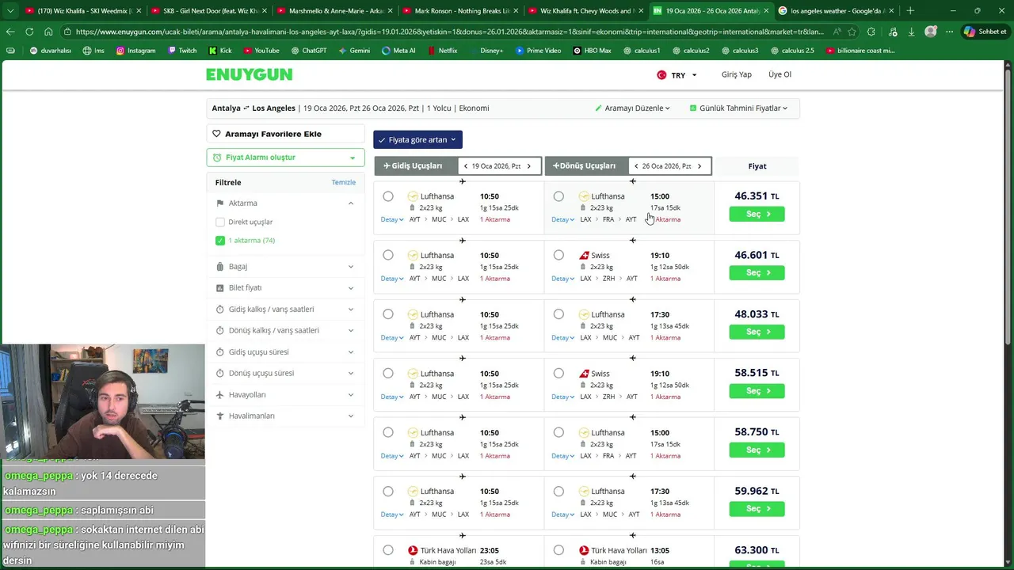The image size is (1014, 570).
Task: Switch to Marshmello & Anne-Marie tab
Action: point(336,10)
